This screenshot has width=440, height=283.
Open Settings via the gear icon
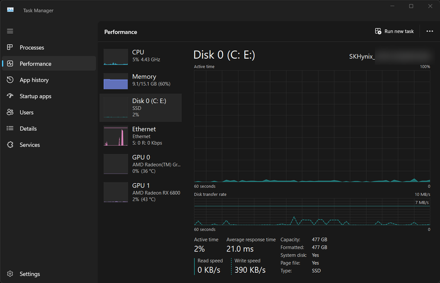tap(10, 274)
